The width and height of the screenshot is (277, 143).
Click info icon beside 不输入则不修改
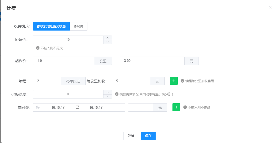pyautogui.click(x=185, y=107)
